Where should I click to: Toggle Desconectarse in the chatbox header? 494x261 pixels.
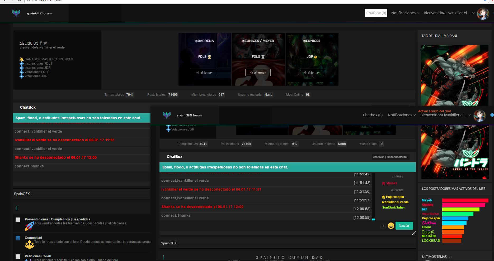point(397,157)
